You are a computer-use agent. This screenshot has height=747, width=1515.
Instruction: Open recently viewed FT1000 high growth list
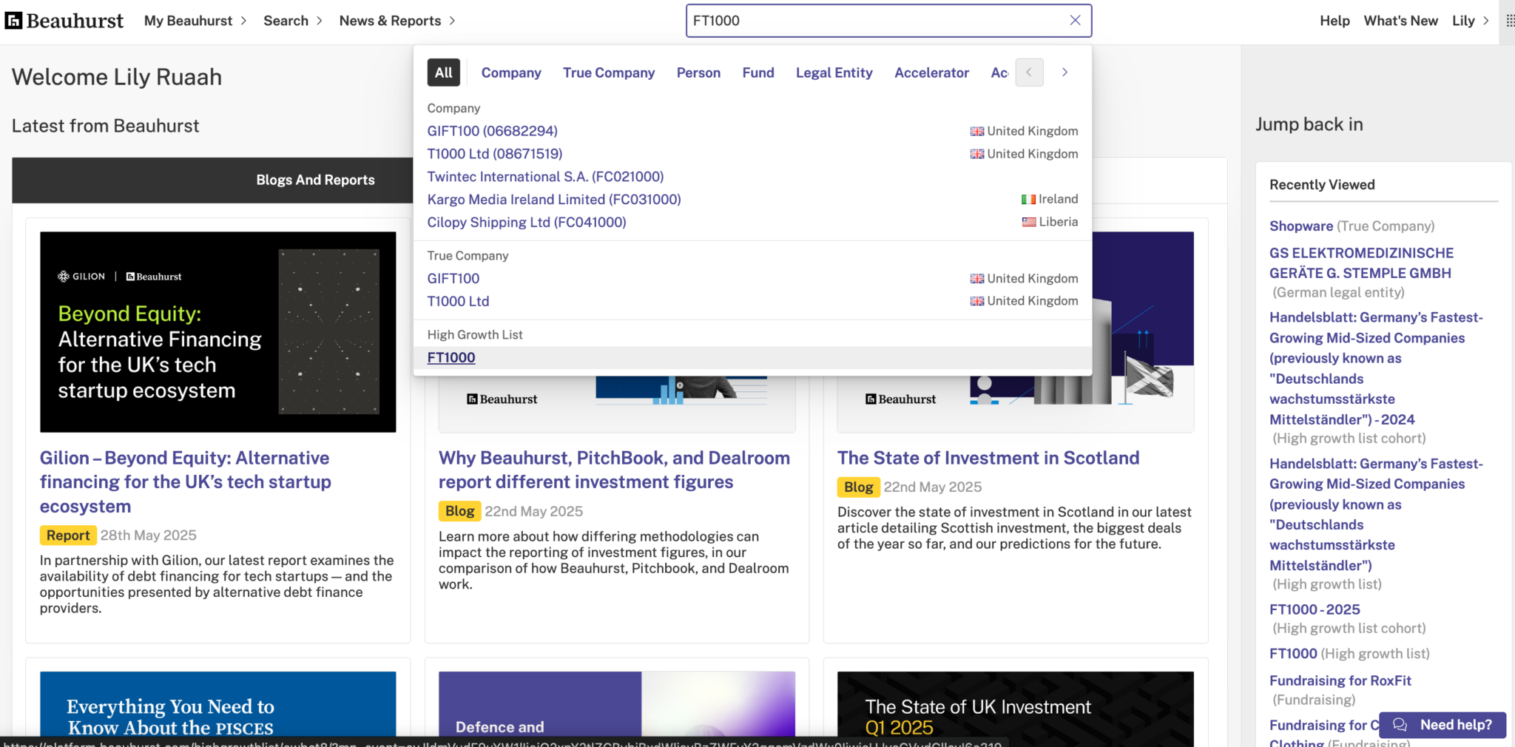(x=1293, y=654)
